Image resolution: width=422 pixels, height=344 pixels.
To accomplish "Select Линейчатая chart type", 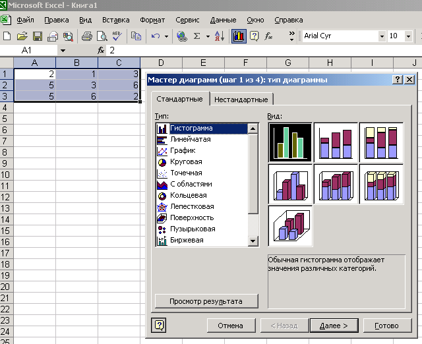I will (x=202, y=139).
